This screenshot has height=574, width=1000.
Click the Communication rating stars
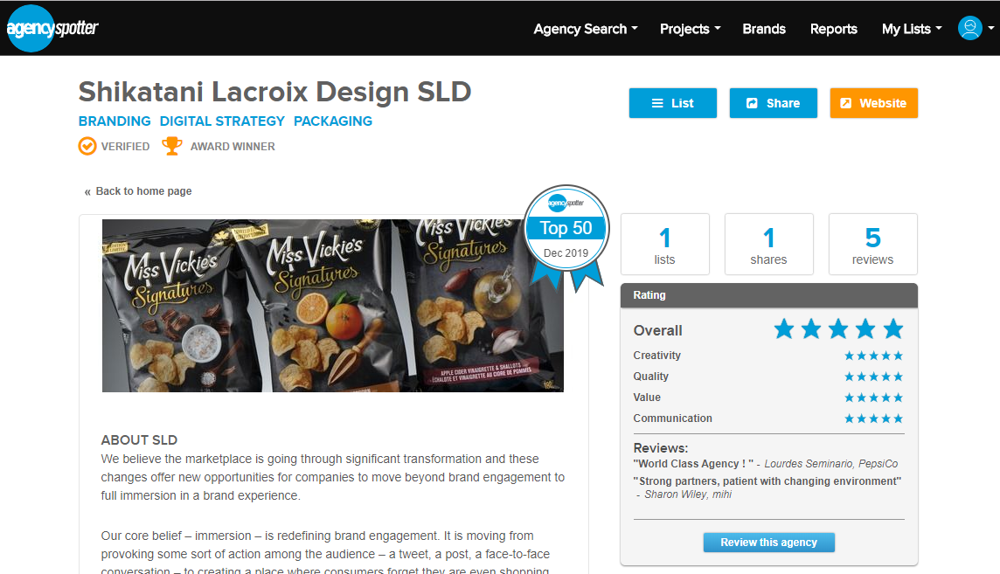874,418
